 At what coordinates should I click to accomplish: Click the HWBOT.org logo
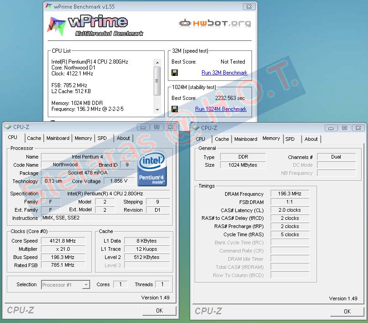pos(215,23)
